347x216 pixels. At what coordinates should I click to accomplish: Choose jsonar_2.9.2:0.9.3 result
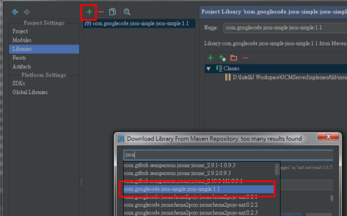tap(177, 173)
